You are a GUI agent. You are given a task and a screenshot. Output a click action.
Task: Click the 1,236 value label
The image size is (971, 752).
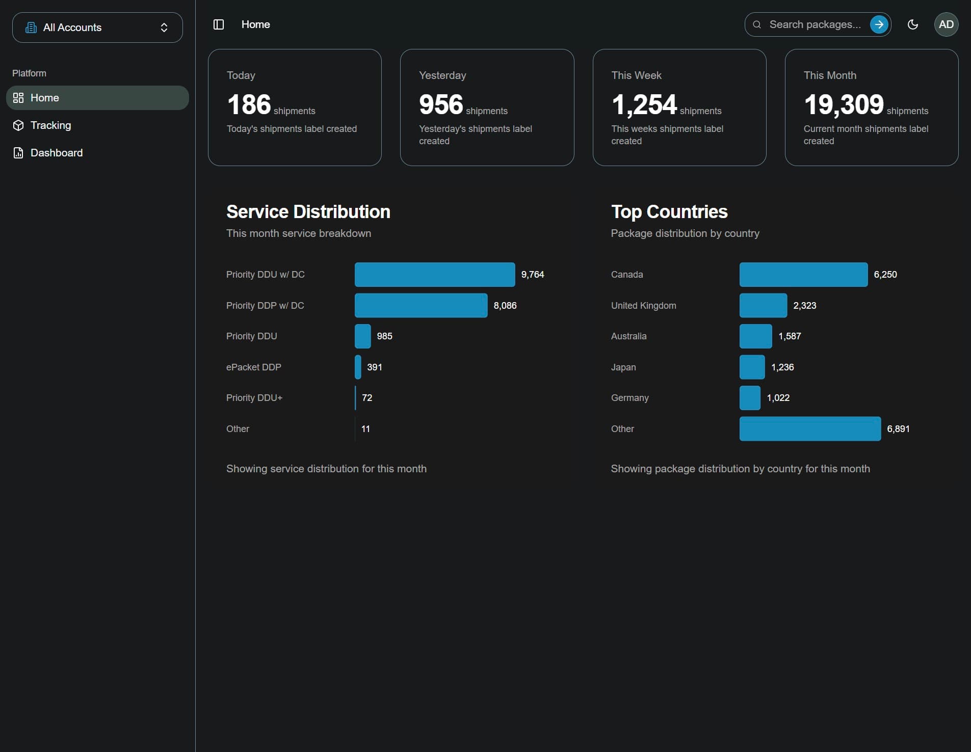(782, 367)
